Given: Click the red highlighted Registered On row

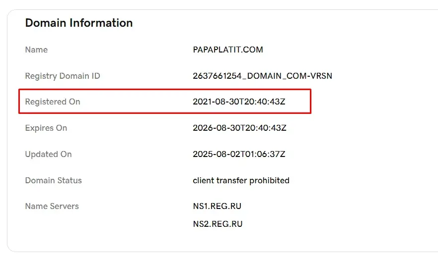Looking at the screenshot, I should point(165,102).
